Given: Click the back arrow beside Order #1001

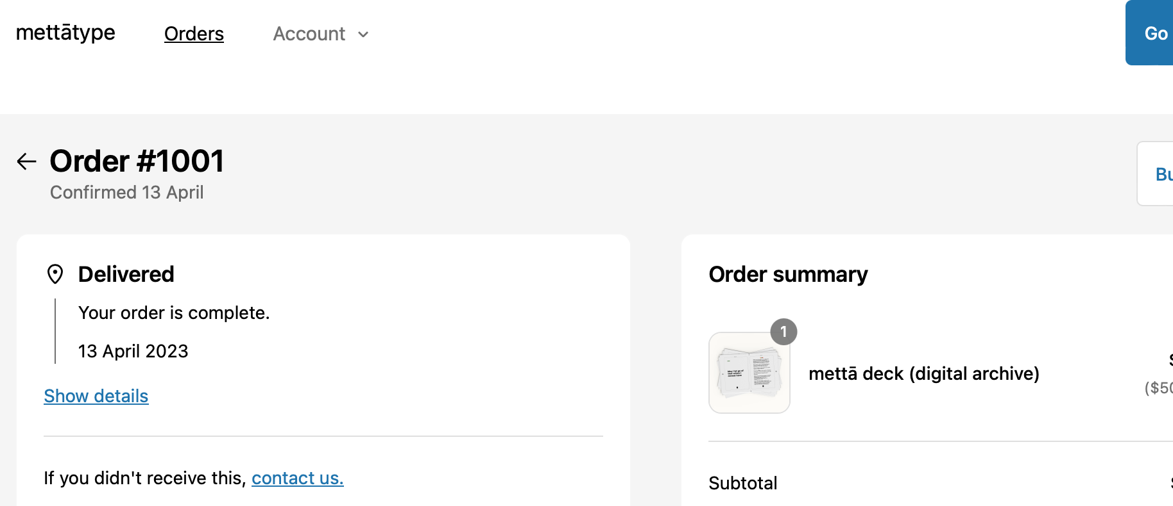Looking at the screenshot, I should tap(26, 161).
